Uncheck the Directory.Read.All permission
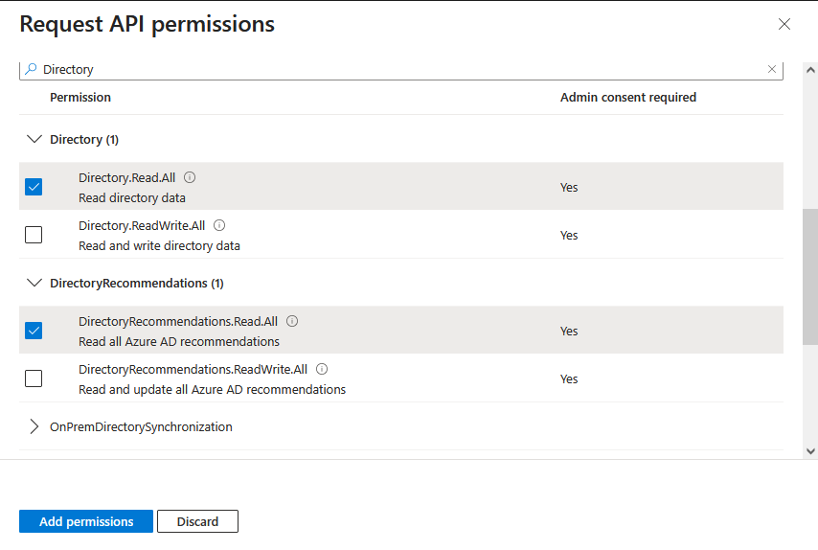The image size is (818, 550). tap(34, 187)
